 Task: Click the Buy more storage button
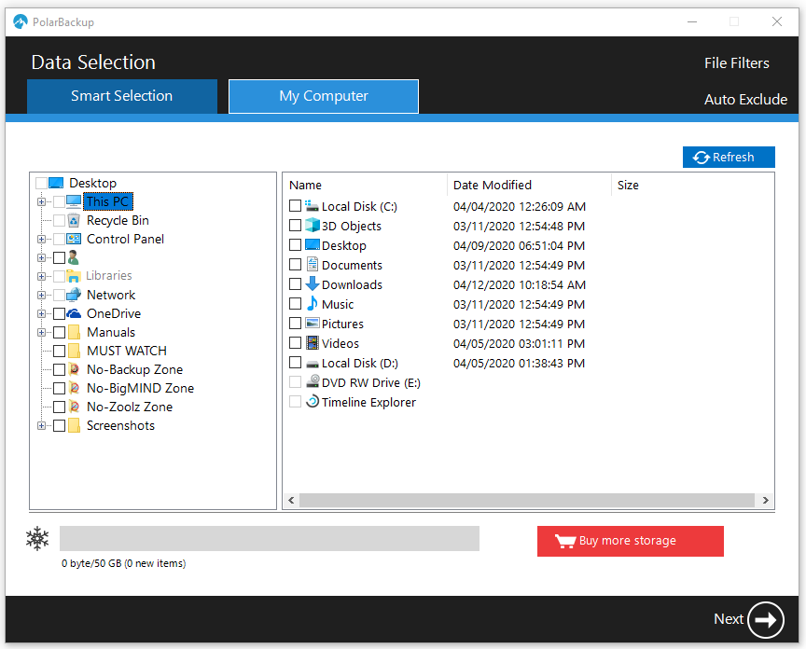tap(631, 541)
